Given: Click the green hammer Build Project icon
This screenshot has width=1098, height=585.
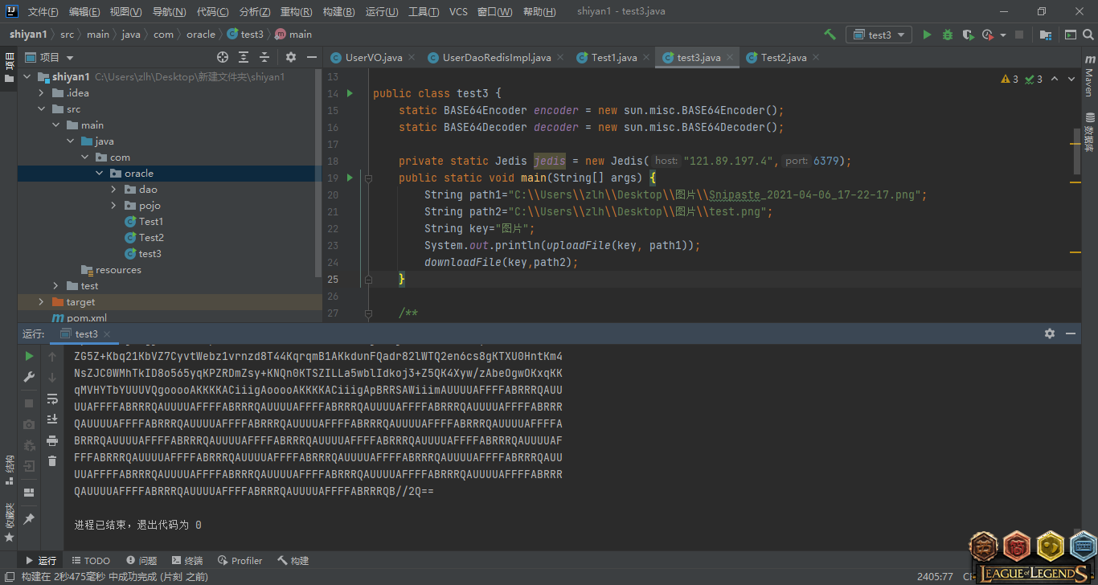Looking at the screenshot, I should click(830, 35).
